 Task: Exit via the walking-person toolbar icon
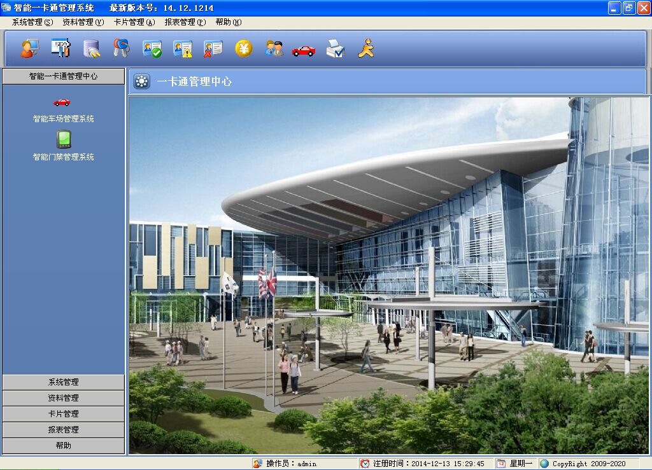364,48
